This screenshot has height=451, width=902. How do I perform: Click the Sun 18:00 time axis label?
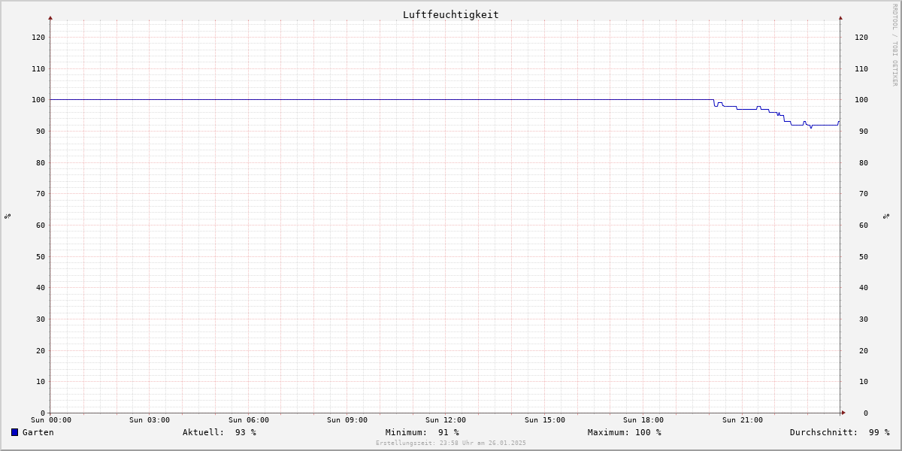click(x=643, y=420)
